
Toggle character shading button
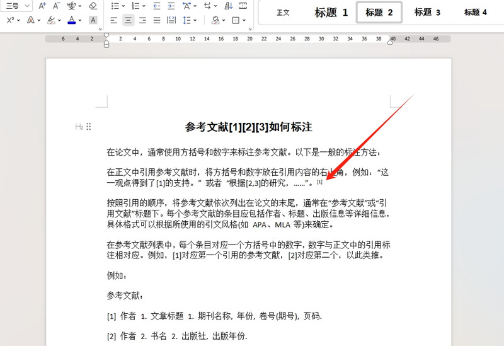coord(93,20)
